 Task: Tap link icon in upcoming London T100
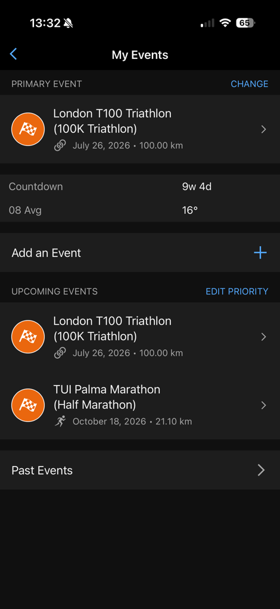coord(60,353)
